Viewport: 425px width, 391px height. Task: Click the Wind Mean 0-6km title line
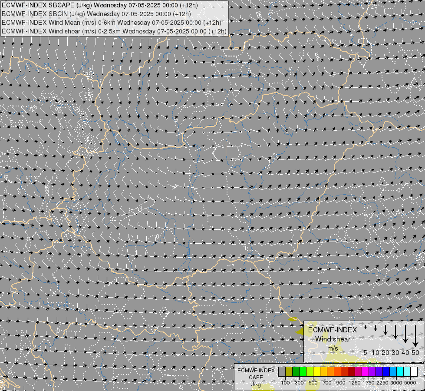point(112,23)
